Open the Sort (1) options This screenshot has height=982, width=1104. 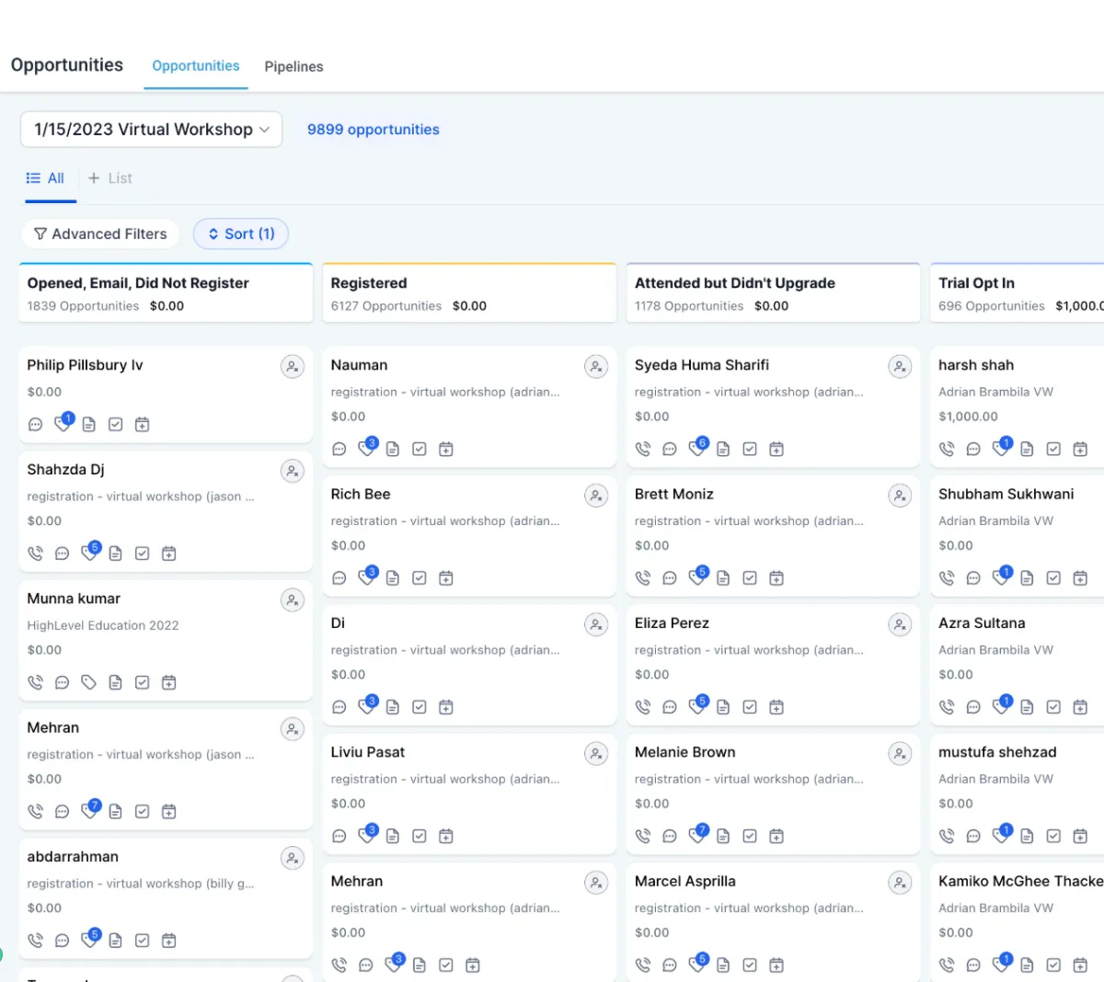click(241, 234)
